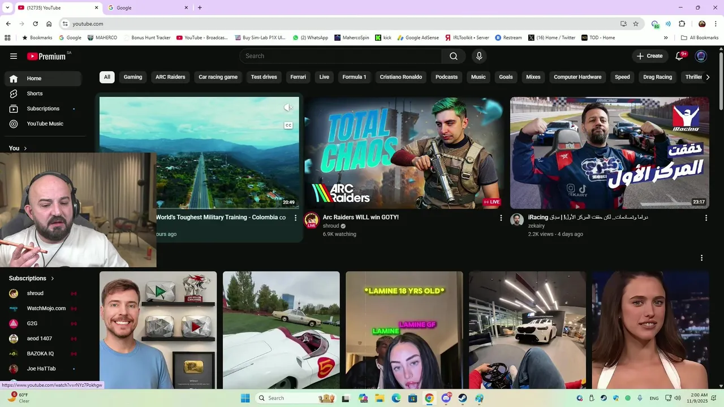Open File Explorer from taskbar
724x407 pixels.
click(x=380, y=398)
